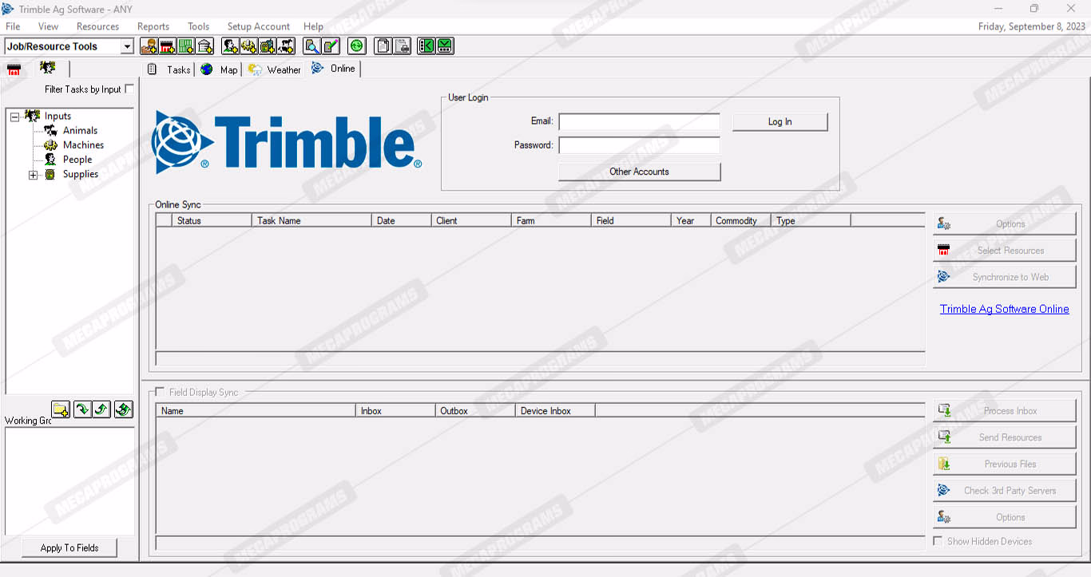1091x577 pixels.
Task: Switch to the Tasks tab
Action: [169, 69]
